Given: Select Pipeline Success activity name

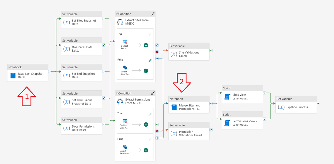Looking at the screenshot, I should pos(297,107).
